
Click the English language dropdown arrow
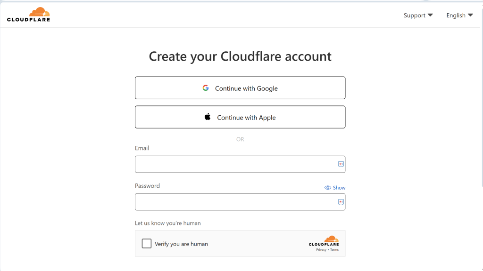(x=470, y=15)
